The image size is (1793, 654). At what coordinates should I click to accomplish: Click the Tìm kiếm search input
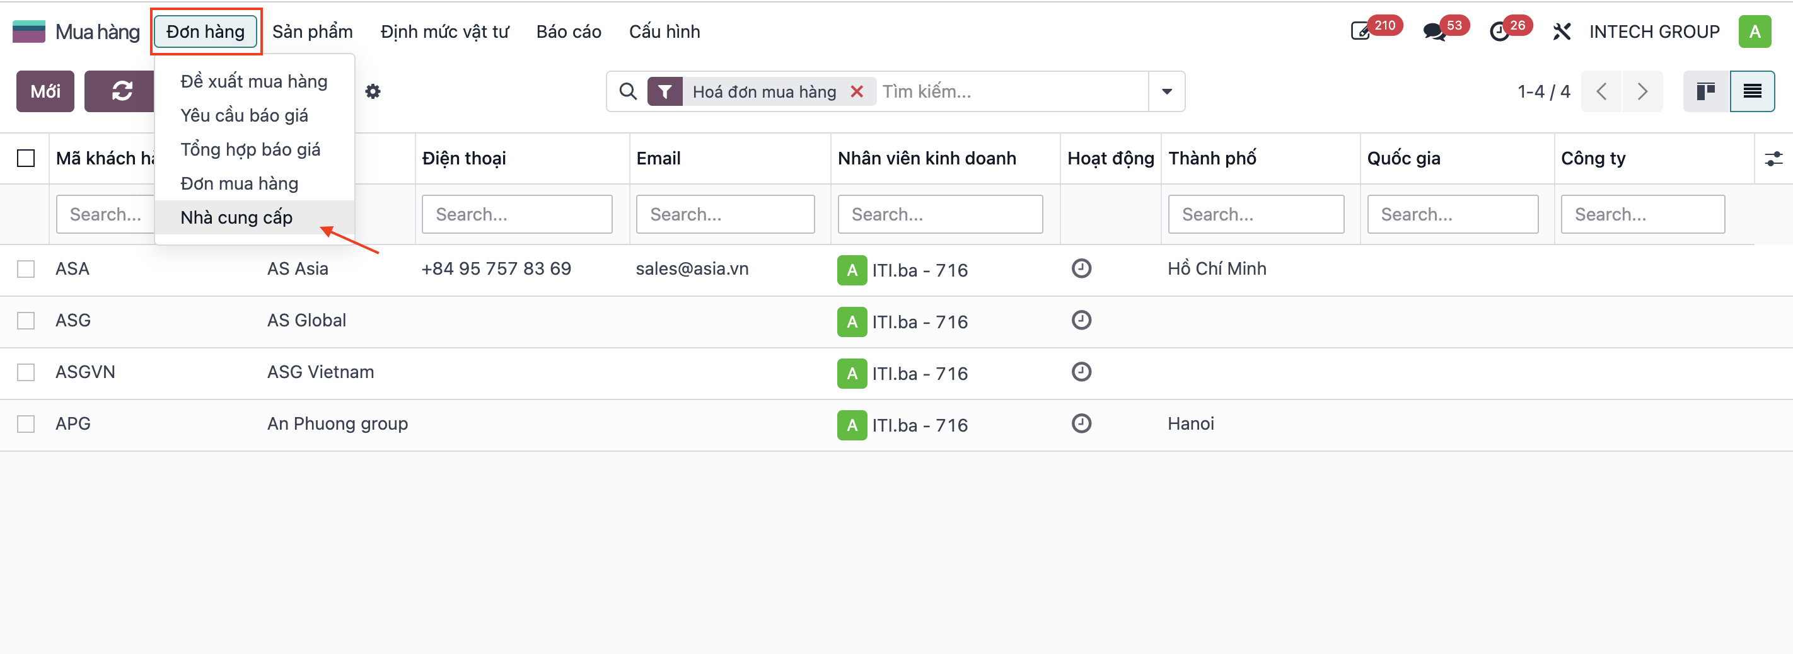(x=1011, y=91)
